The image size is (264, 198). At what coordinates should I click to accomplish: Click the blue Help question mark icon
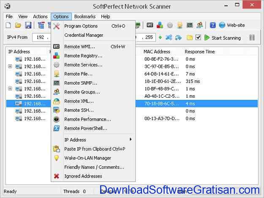pyautogui.click(x=212, y=25)
